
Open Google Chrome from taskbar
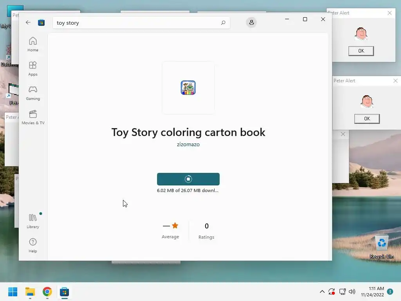click(x=47, y=292)
